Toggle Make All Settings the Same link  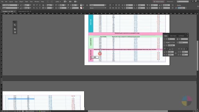(176, 53)
